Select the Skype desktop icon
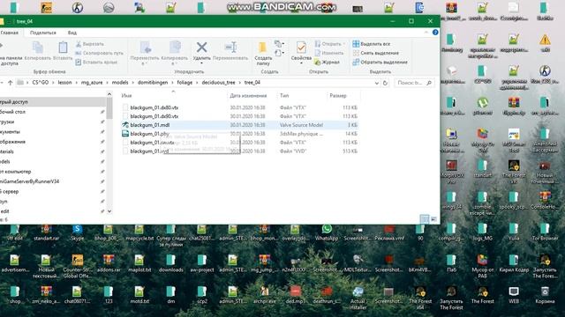 pyautogui.click(x=77, y=232)
